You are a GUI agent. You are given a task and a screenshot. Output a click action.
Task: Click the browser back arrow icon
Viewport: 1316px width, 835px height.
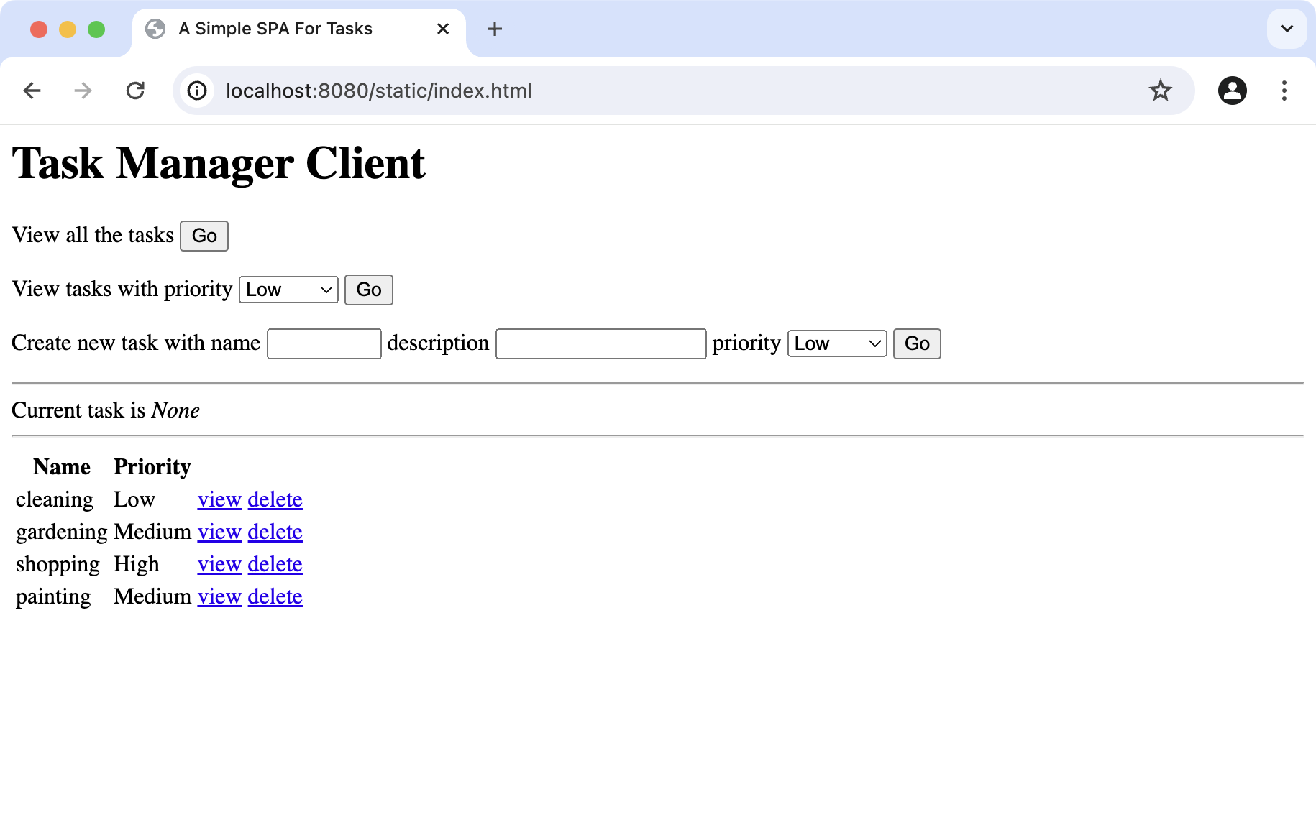(32, 91)
